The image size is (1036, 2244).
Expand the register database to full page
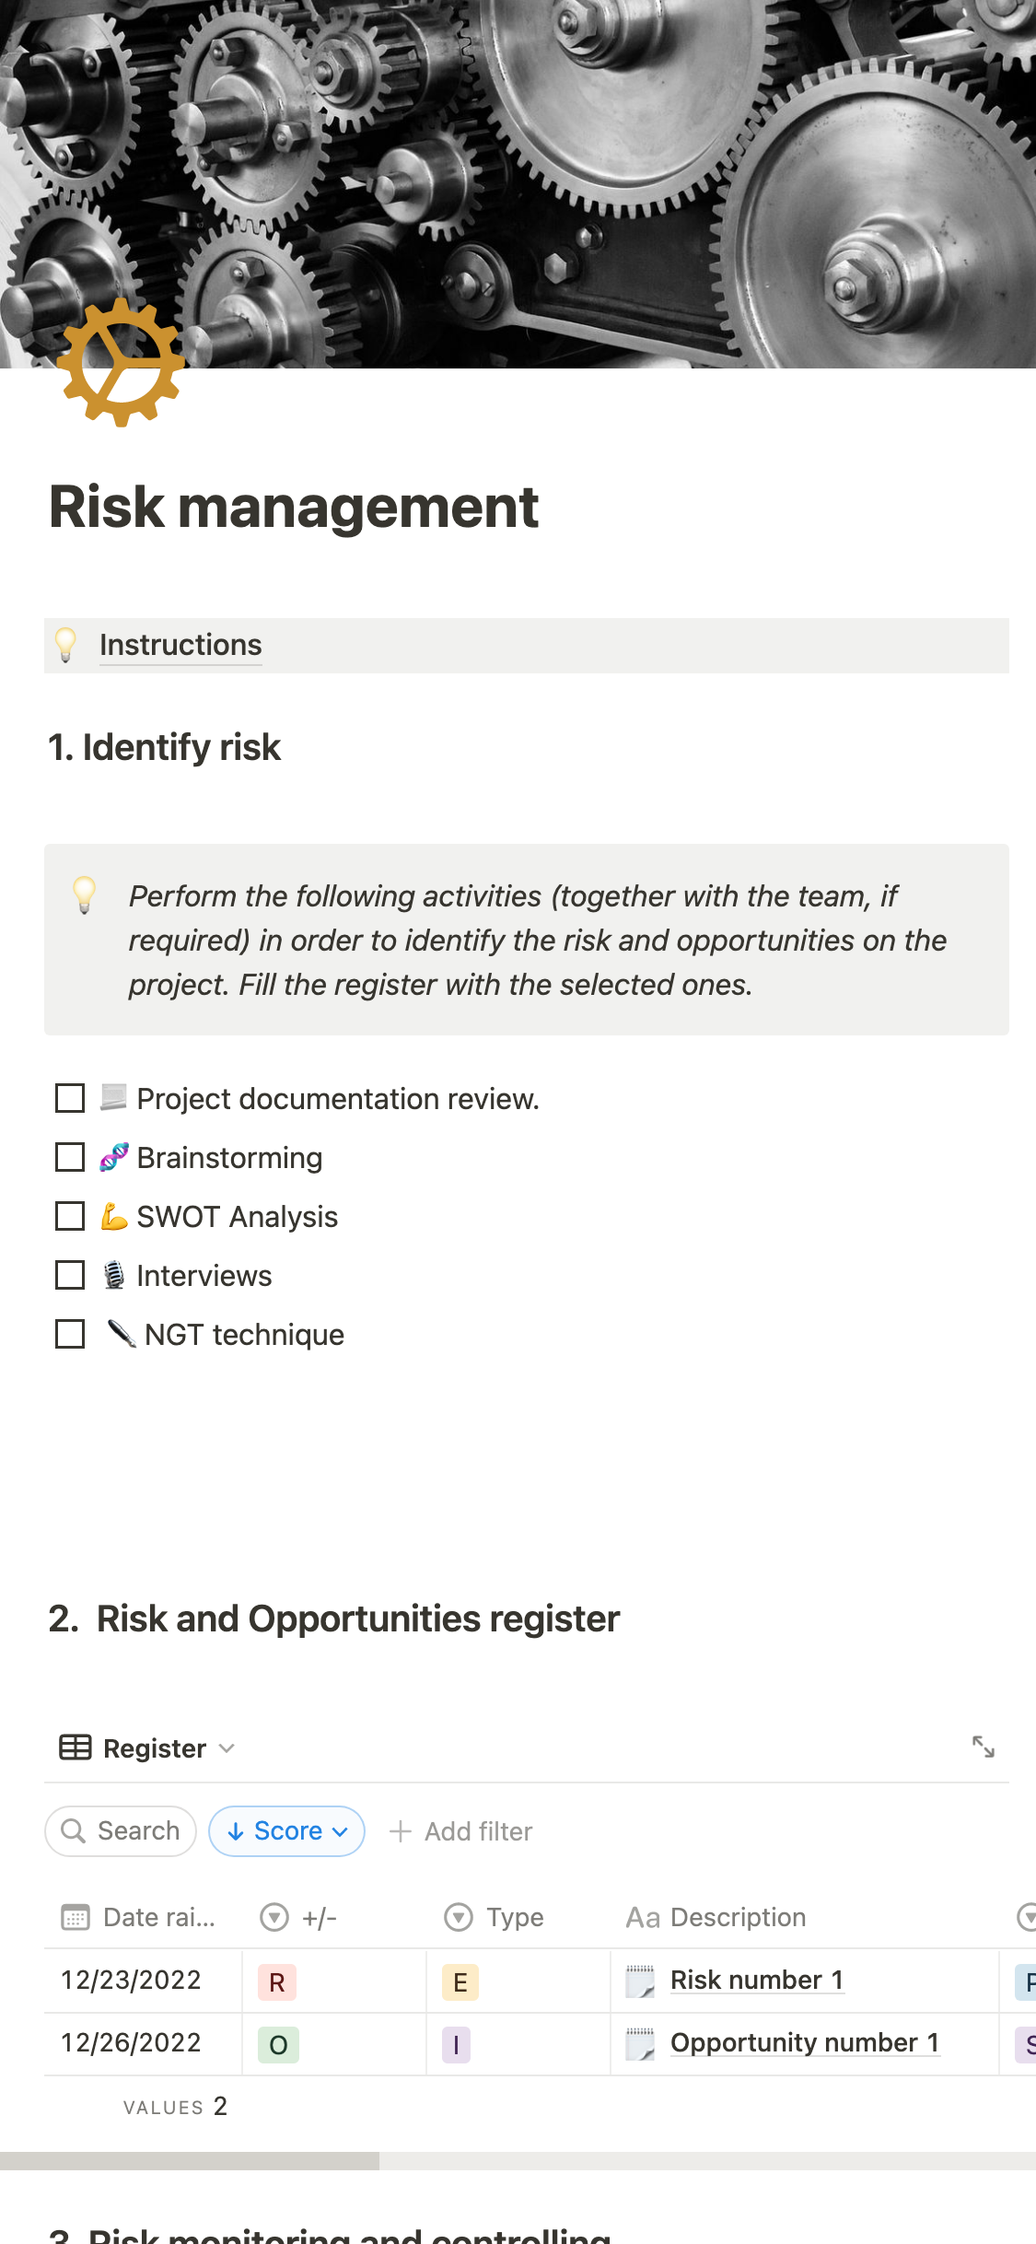[x=983, y=1747]
